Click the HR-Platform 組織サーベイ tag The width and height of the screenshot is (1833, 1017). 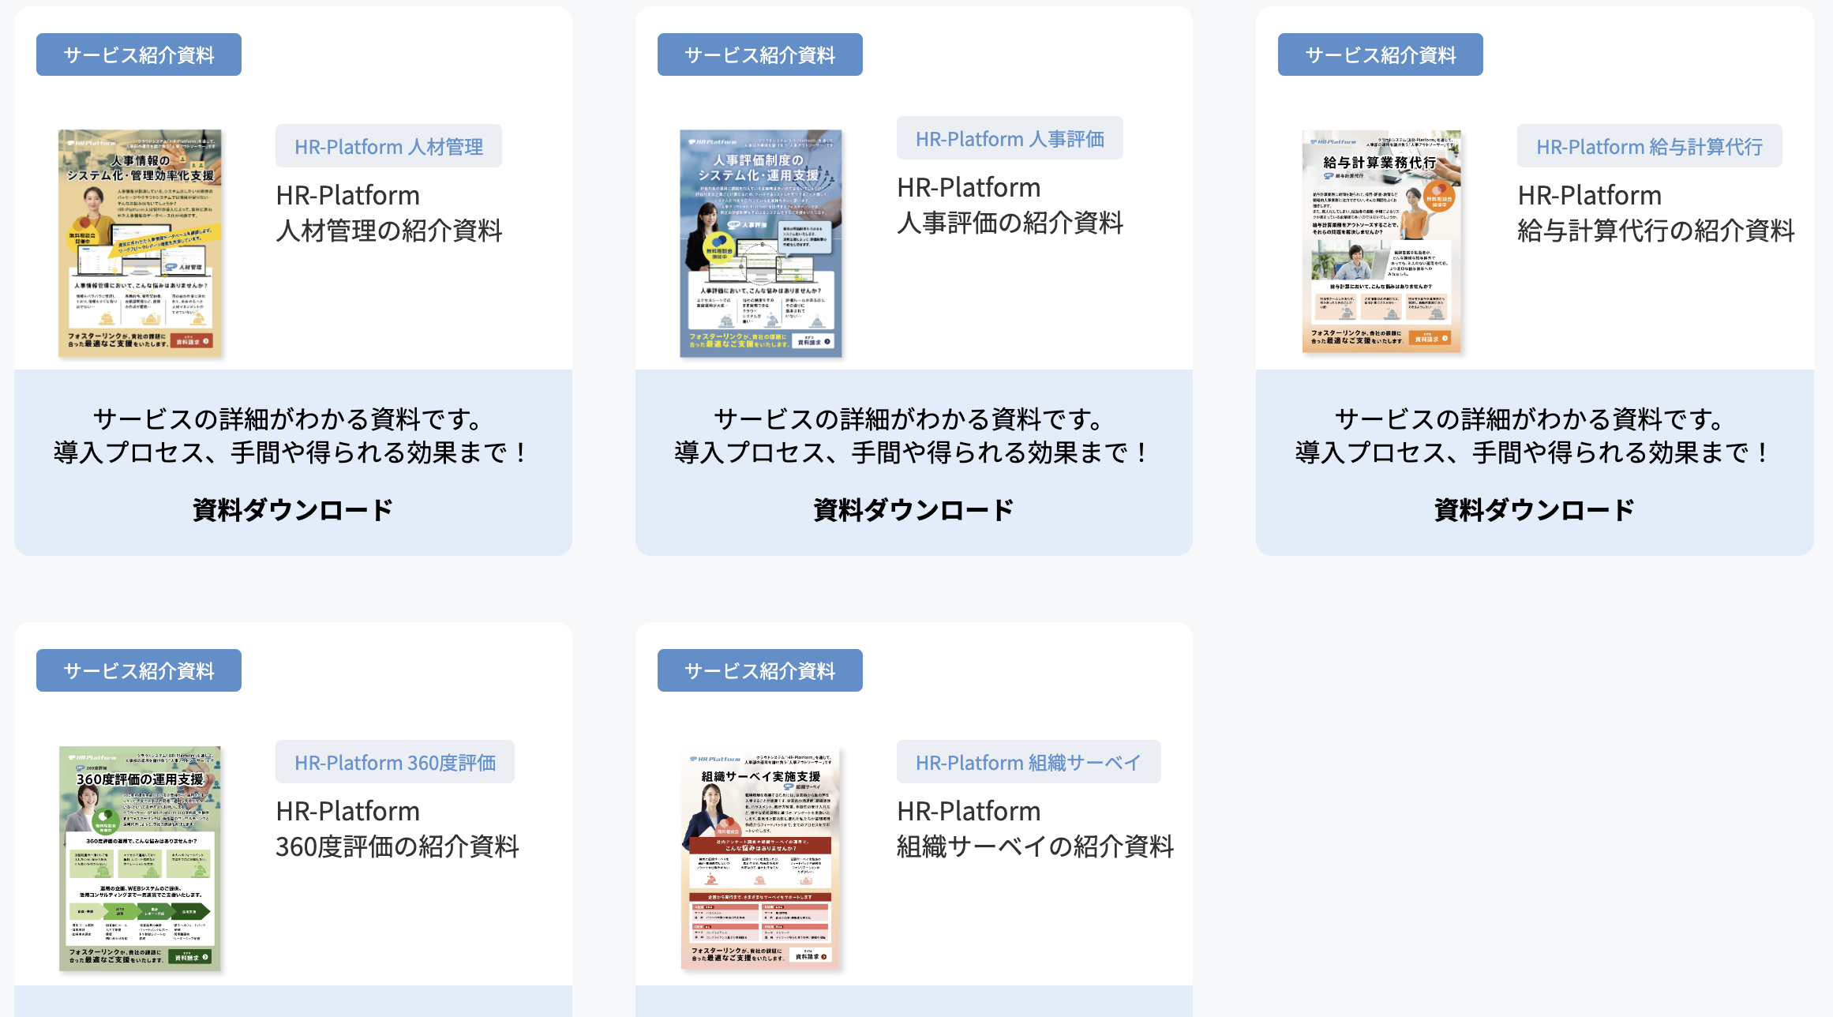[1029, 762]
